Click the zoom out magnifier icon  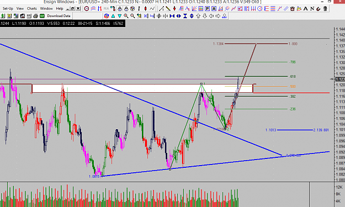[x=132, y=16]
